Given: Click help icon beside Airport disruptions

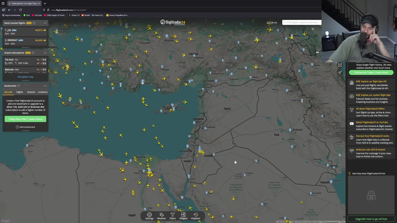Looking at the screenshot, I should (x=33, y=53).
